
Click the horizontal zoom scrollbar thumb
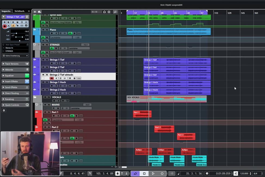(124, 167)
